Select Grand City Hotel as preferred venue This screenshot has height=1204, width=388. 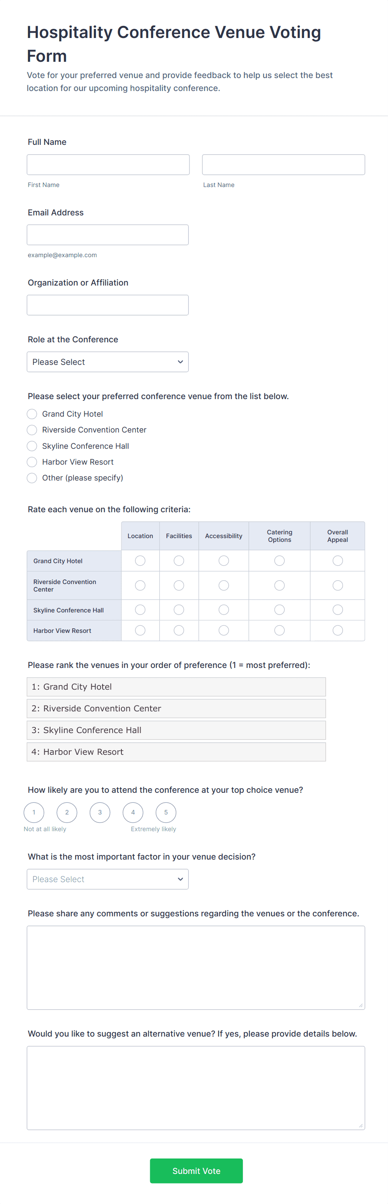tap(32, 414)
